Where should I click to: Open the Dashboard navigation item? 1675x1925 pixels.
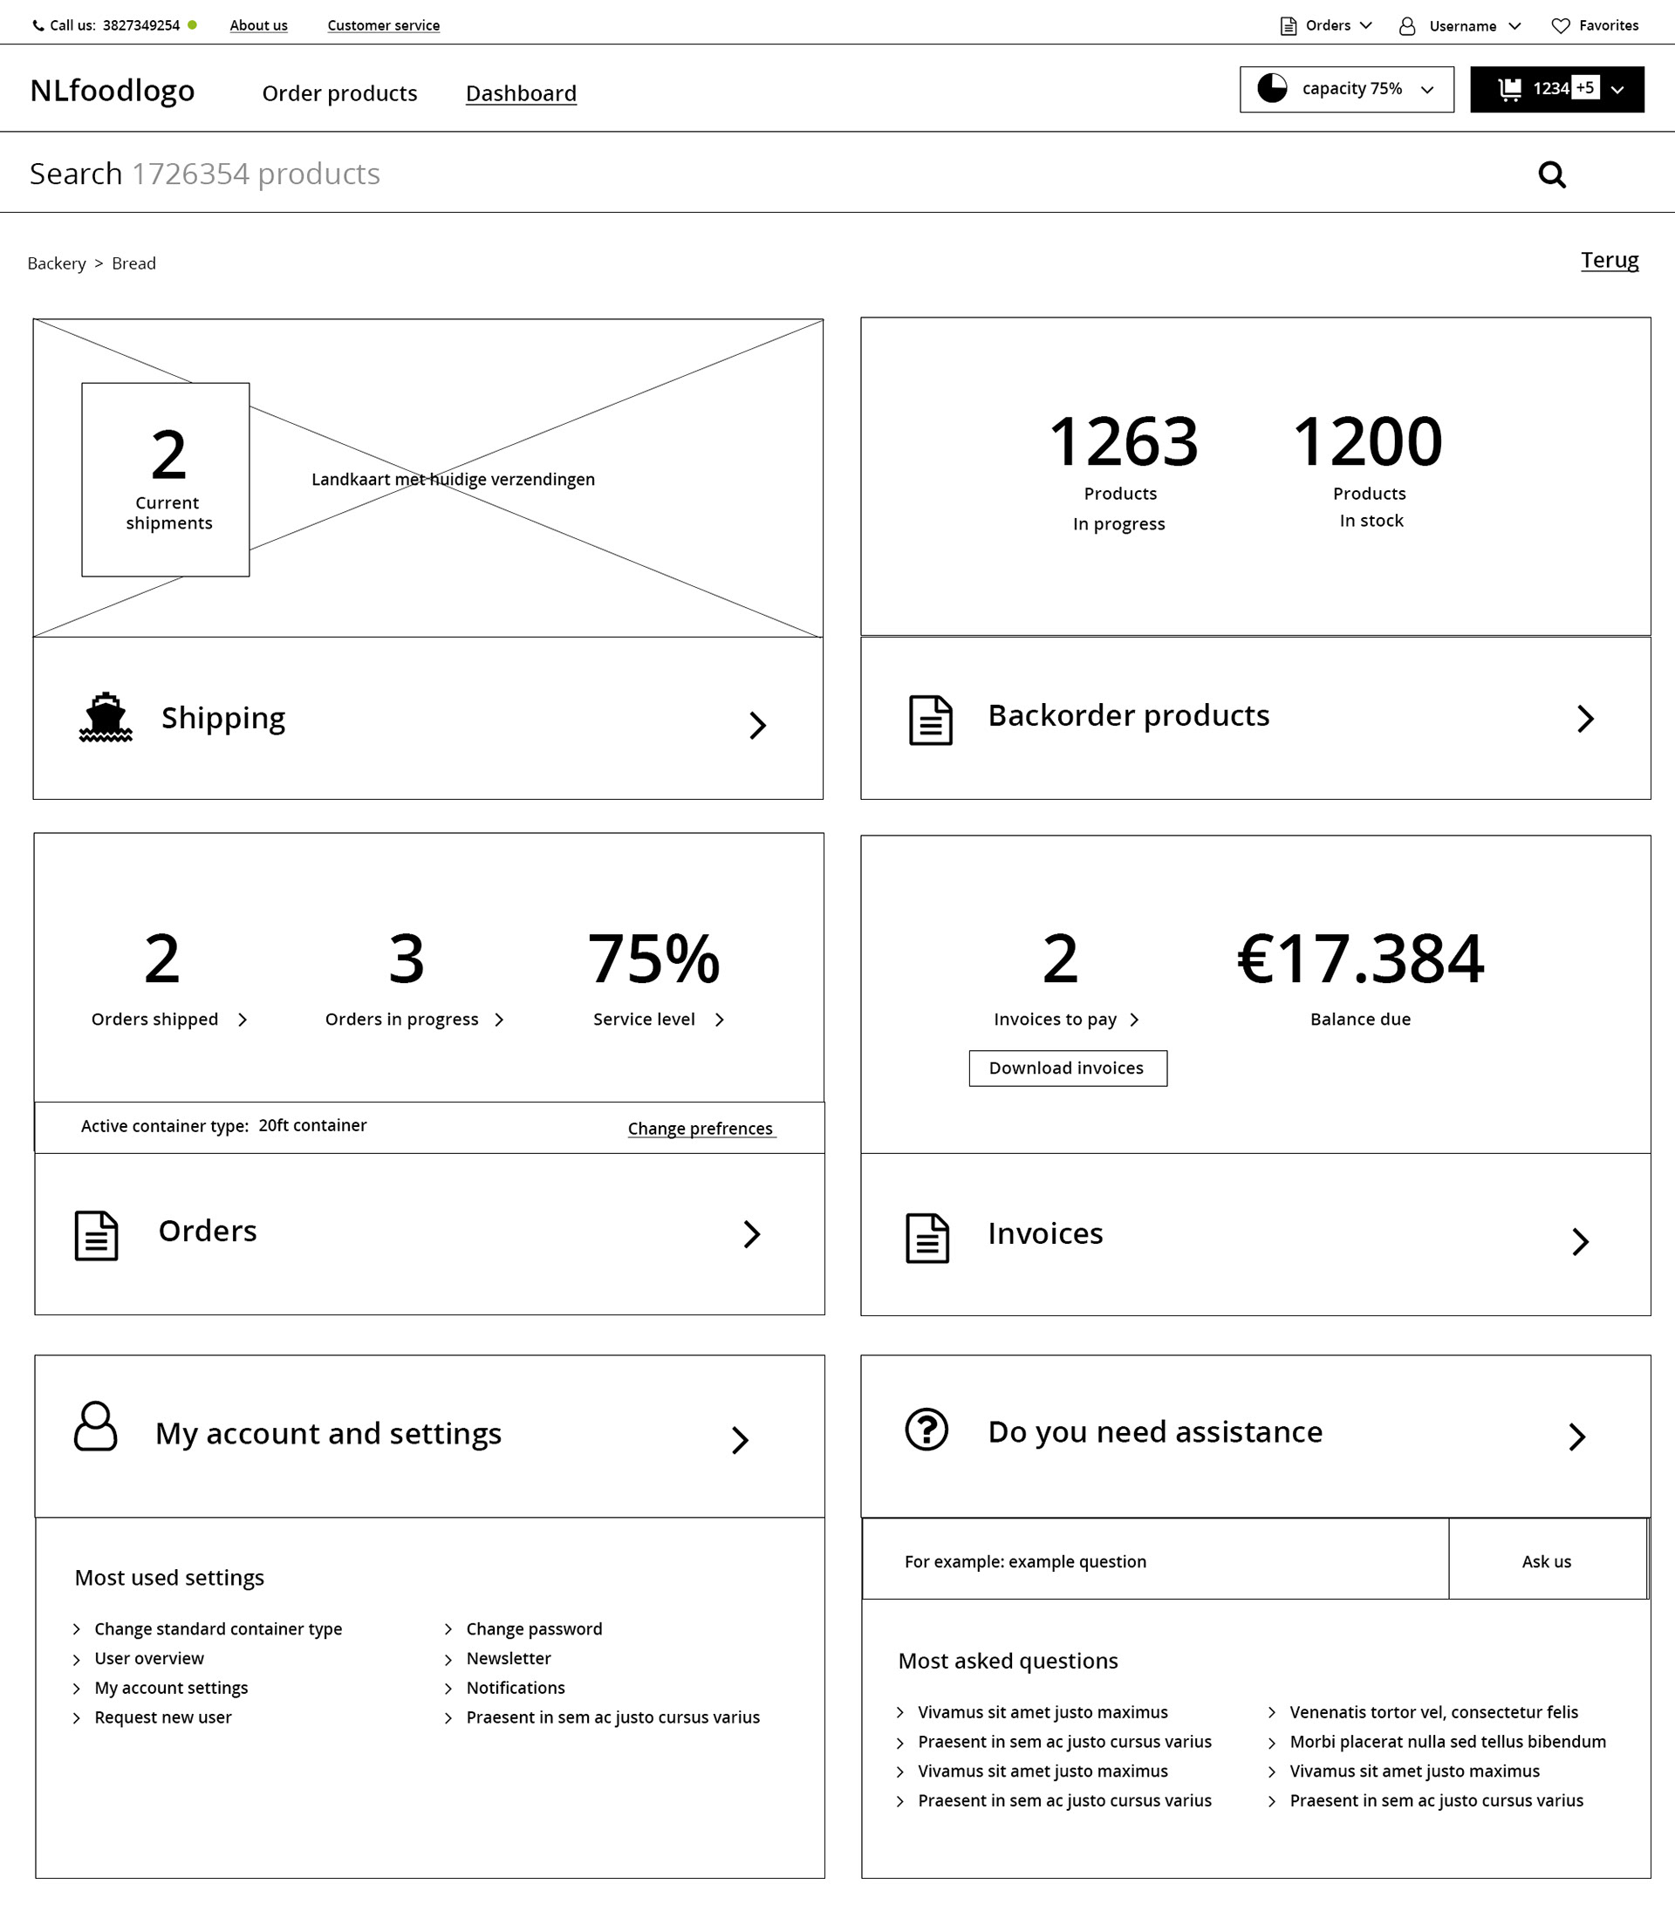coord(521,93)
